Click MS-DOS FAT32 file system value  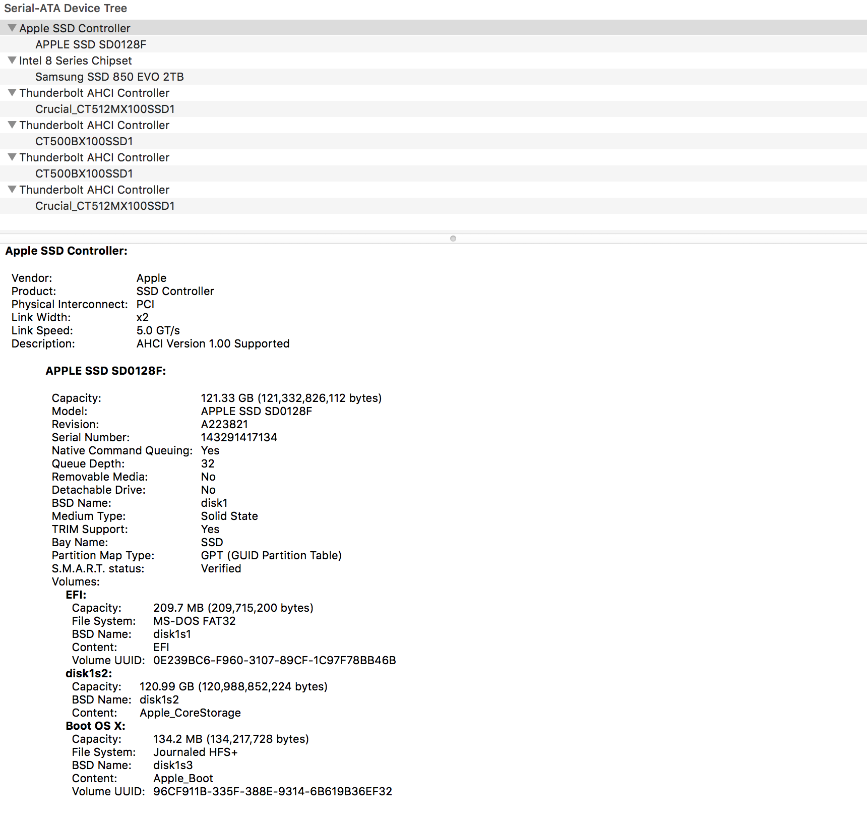195,621
